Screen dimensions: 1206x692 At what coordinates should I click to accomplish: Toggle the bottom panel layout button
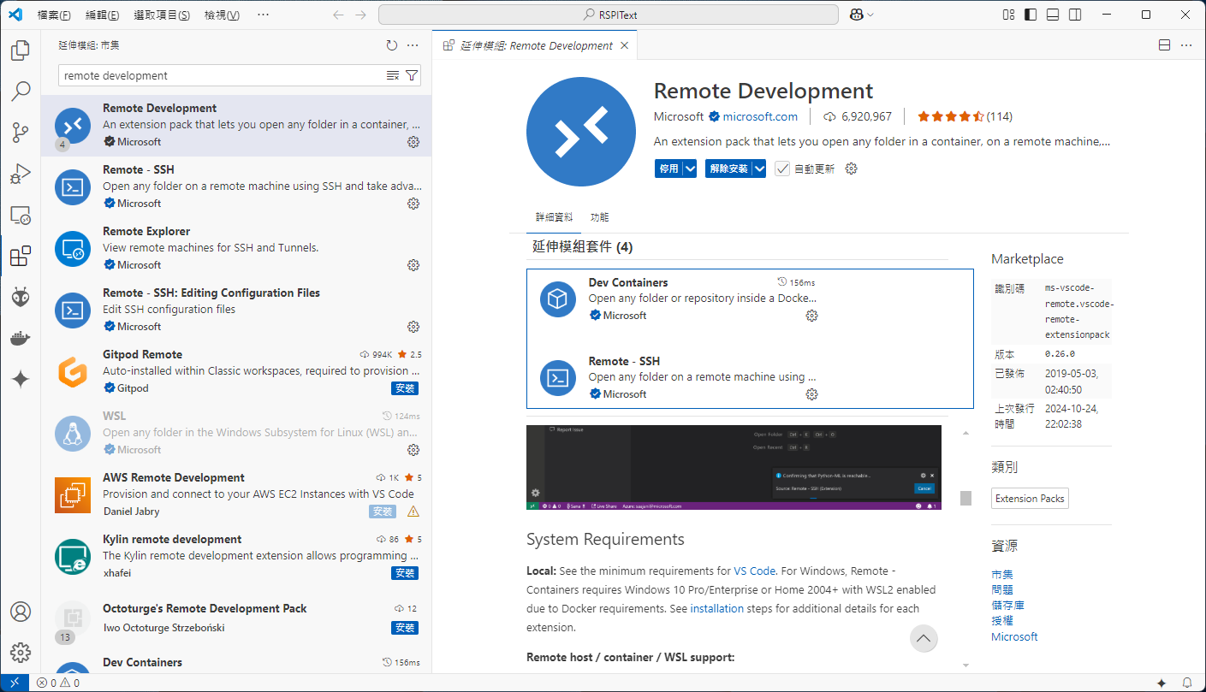pos(1053,15)
